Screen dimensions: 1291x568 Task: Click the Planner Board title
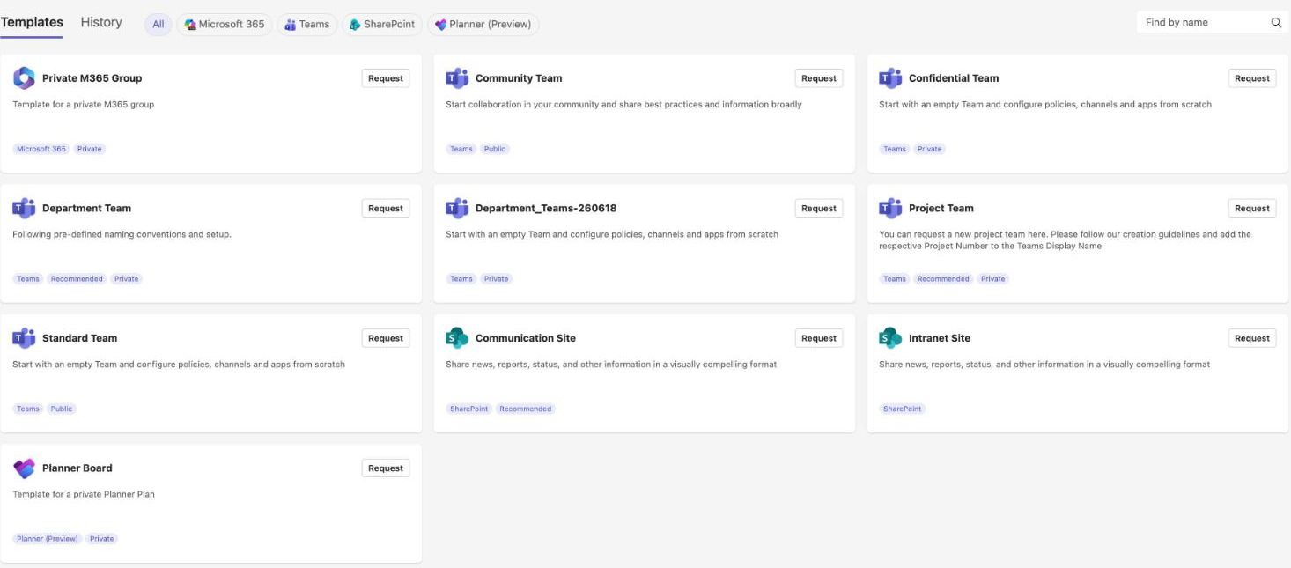click(x=77, y=468)
